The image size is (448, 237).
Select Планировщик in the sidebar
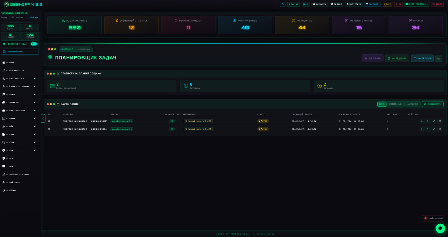(20, 51)
